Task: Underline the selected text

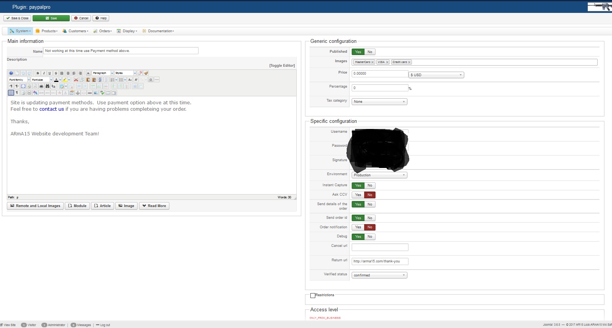Action: pyautogui.click(x=50, y=73)
